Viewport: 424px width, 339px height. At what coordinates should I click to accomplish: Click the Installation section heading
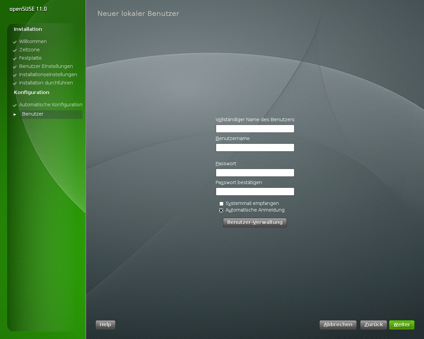[28, 29]
